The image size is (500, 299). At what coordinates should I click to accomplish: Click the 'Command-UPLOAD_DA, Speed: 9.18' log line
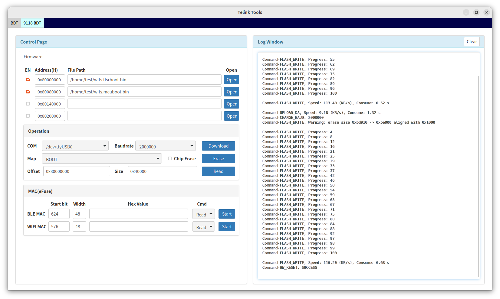[x=321, y=113]
